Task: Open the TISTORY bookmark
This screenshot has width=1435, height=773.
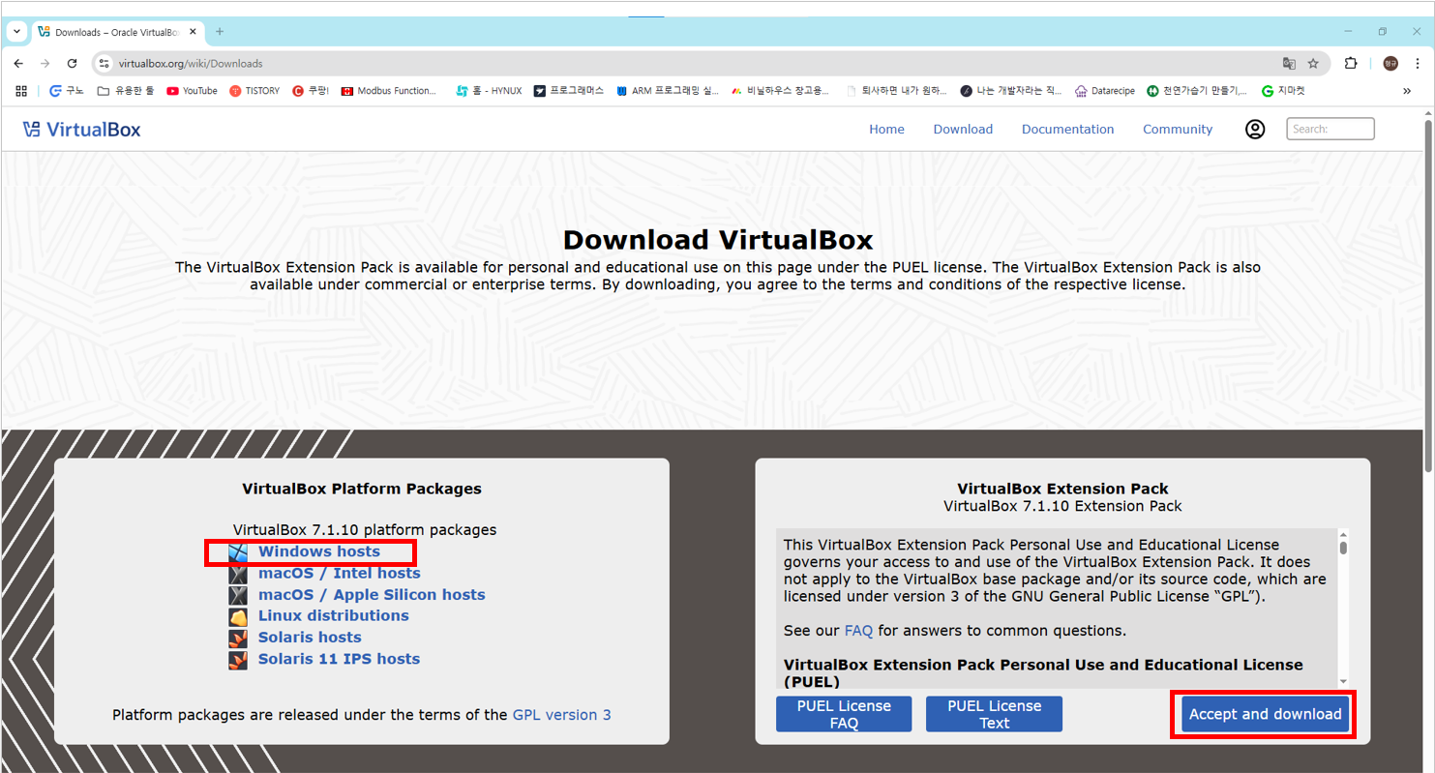Action: pos(254,91)
